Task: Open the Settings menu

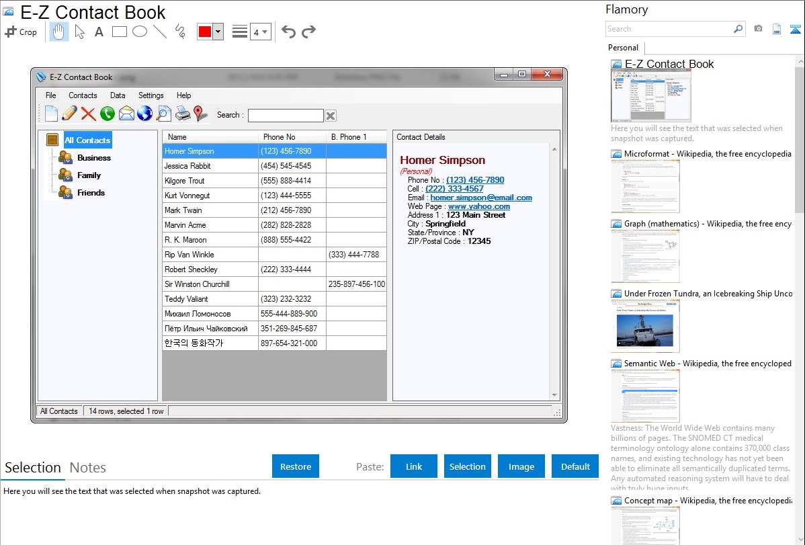Action: 151,95
